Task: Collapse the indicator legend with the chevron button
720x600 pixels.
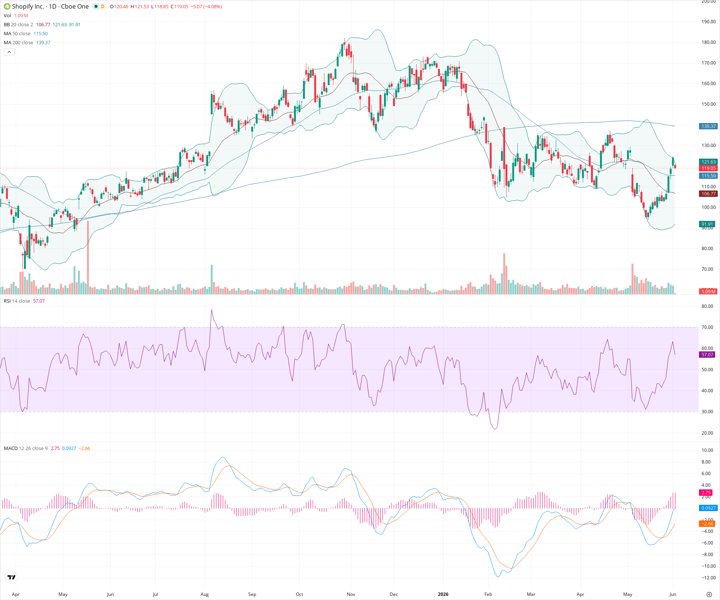Action: (x=9, y=52)
